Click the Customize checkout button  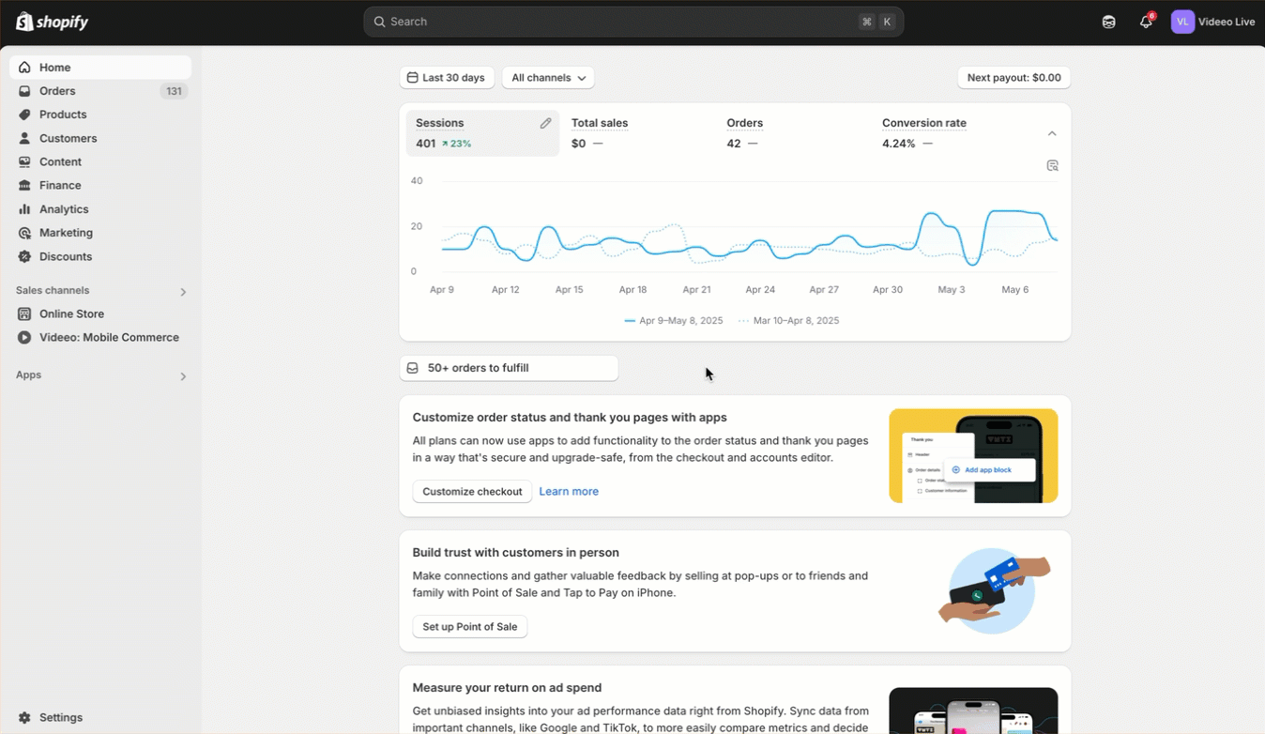pos(472,492)
